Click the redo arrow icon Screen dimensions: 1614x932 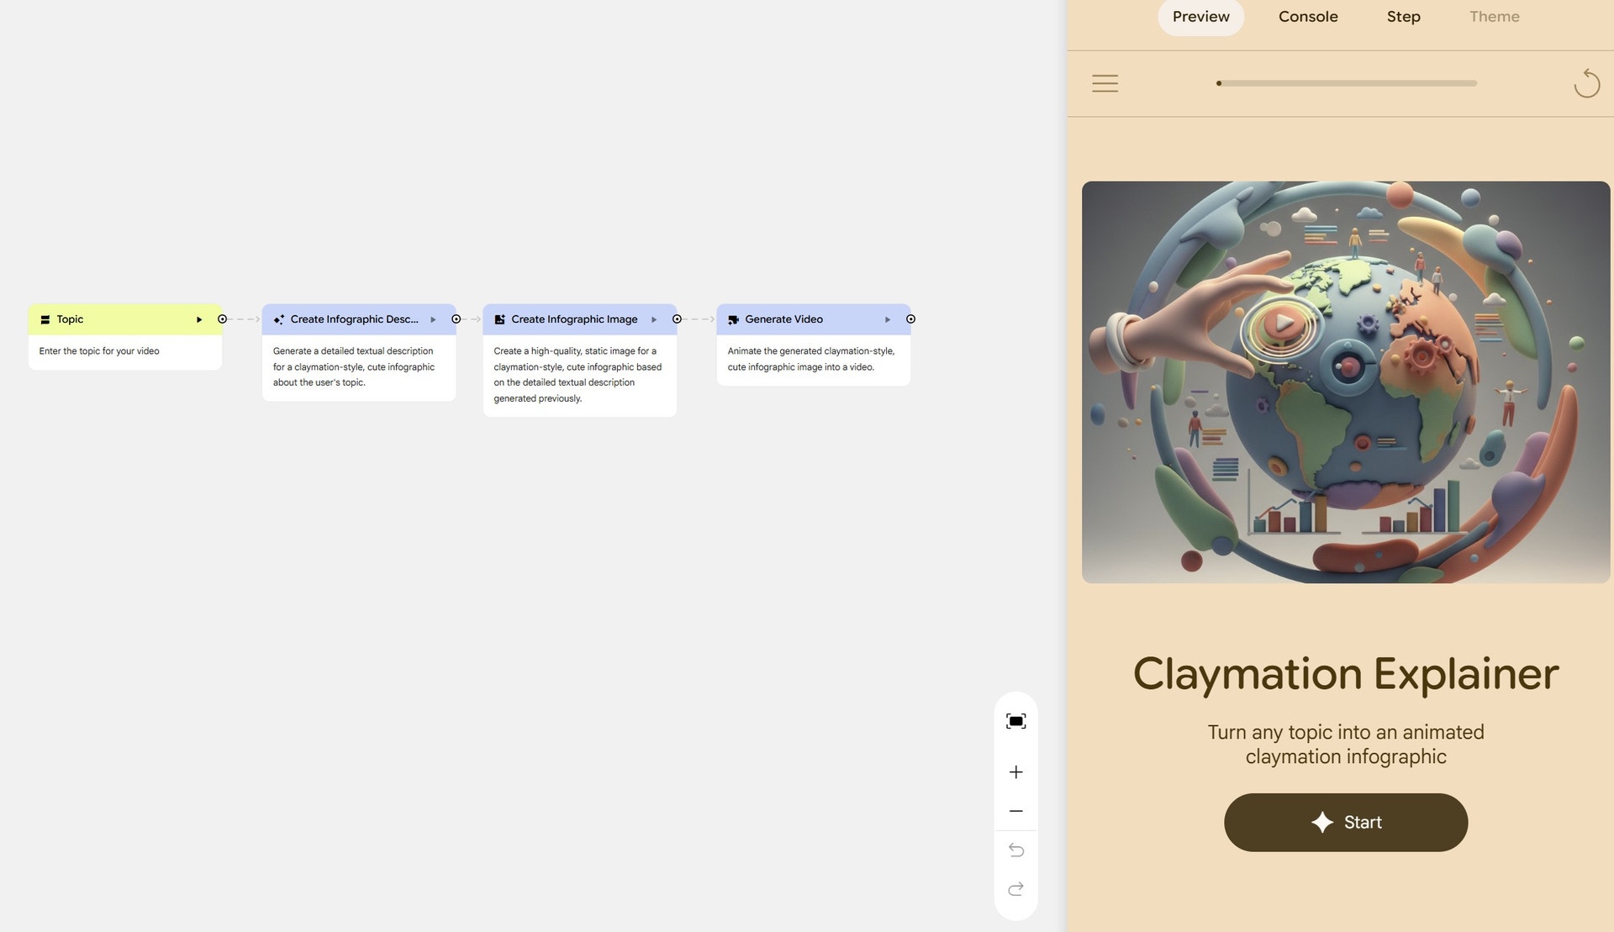[x=1015, y=889]
